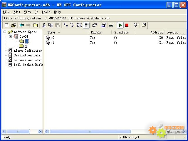Viewport: 188px width, 141px height.
Task: Click the light bulb icon
Action: click(135, 25)
